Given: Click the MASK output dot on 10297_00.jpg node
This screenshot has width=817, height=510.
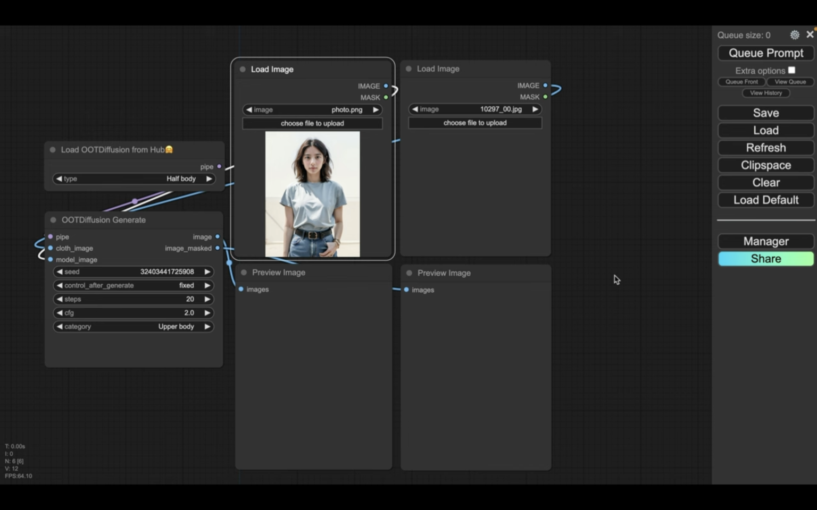Looking at the screenshot, I should pos(545,97).
